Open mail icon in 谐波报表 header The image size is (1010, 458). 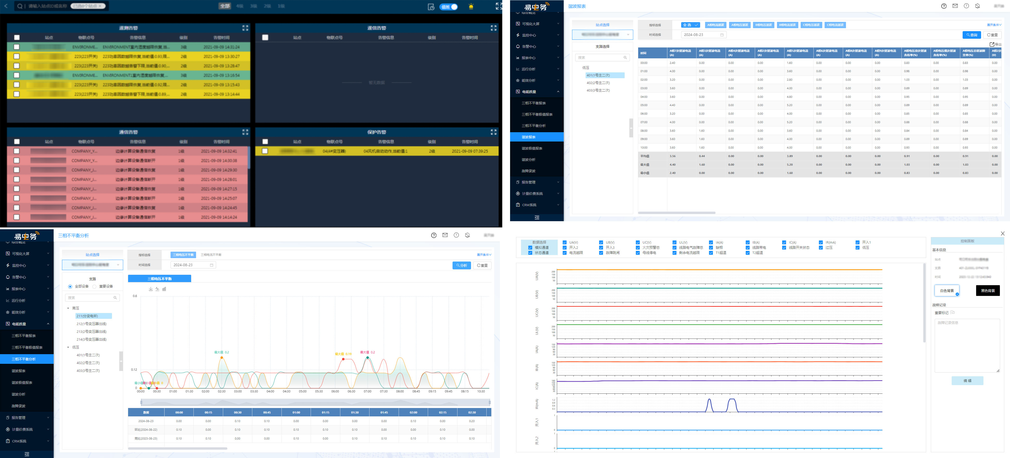coord(955,6)
